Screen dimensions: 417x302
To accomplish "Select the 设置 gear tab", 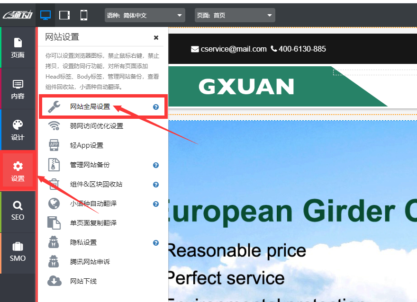I will 18,171.
